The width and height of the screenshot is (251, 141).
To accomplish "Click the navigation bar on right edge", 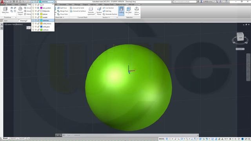I will point(248,67).
